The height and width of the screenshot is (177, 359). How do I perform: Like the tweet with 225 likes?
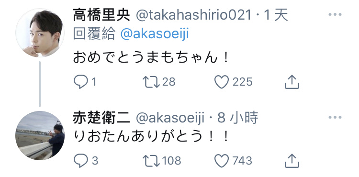pyautogui.click(x=222, y=82)
